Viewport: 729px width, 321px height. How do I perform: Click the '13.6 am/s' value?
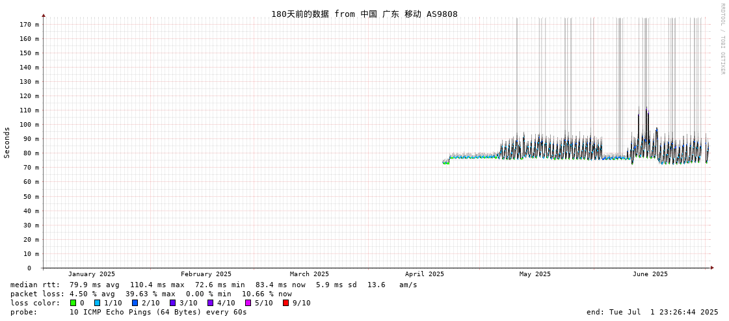(392, 285)
